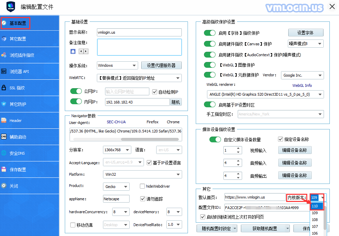The width and height of the screenshot is (339, 236).
Task: Click the left arrow below 备注信息
Action: click(x=81, y=51)
